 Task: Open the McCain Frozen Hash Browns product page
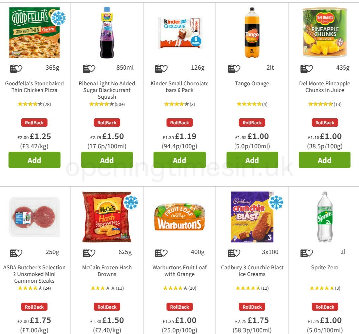tap(107, 271)
